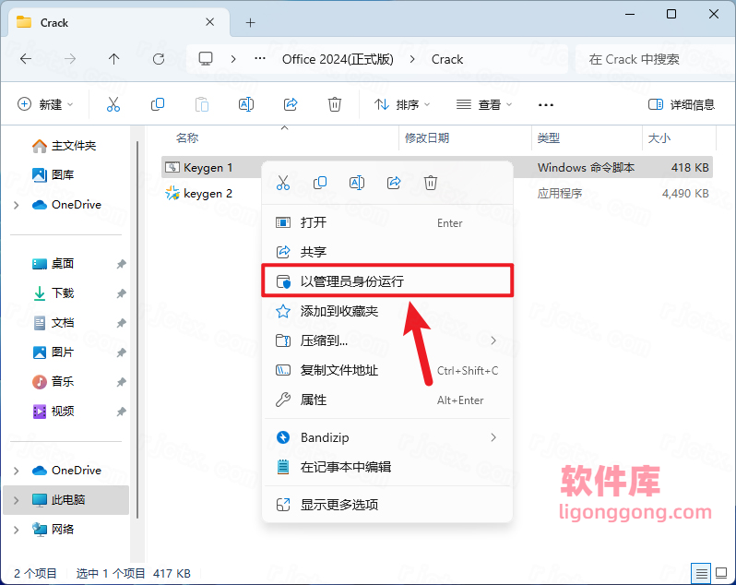Viewport: 736px width, 585px height.
Task: Click the Crack breadcrumb in the address bar
Action: click(x=447, y=59)
